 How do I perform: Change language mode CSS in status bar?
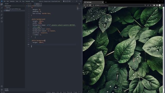pos(64,92)
